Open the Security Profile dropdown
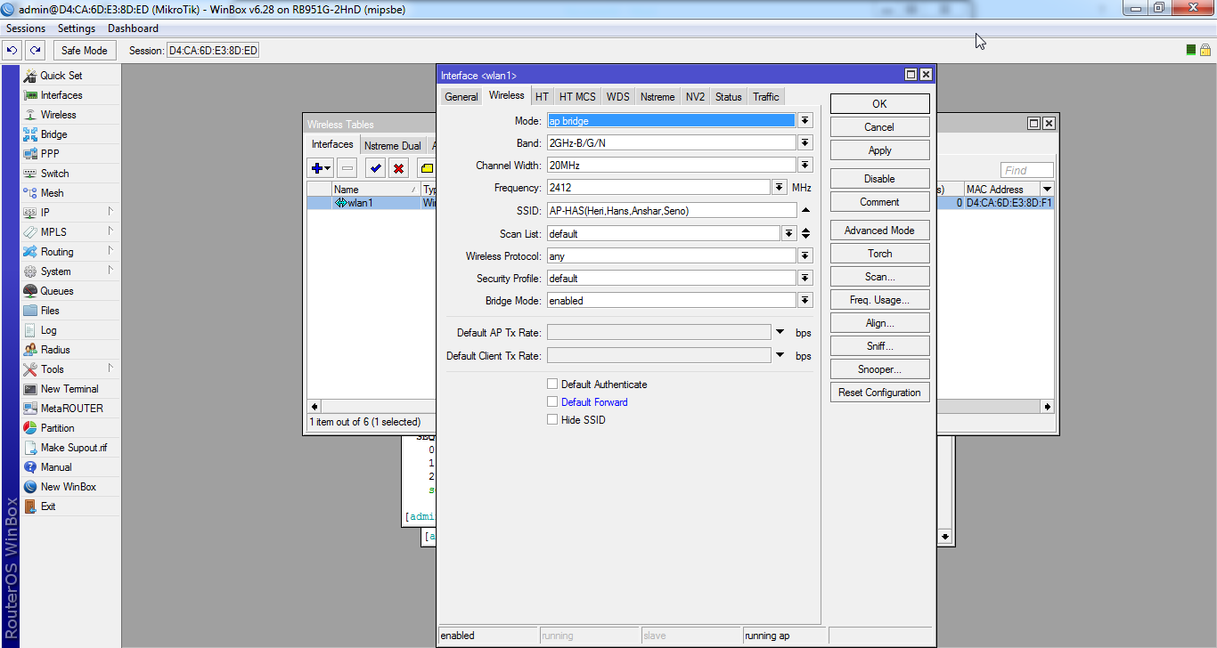This screenshot has width=1217, height=648. (805, 279)
